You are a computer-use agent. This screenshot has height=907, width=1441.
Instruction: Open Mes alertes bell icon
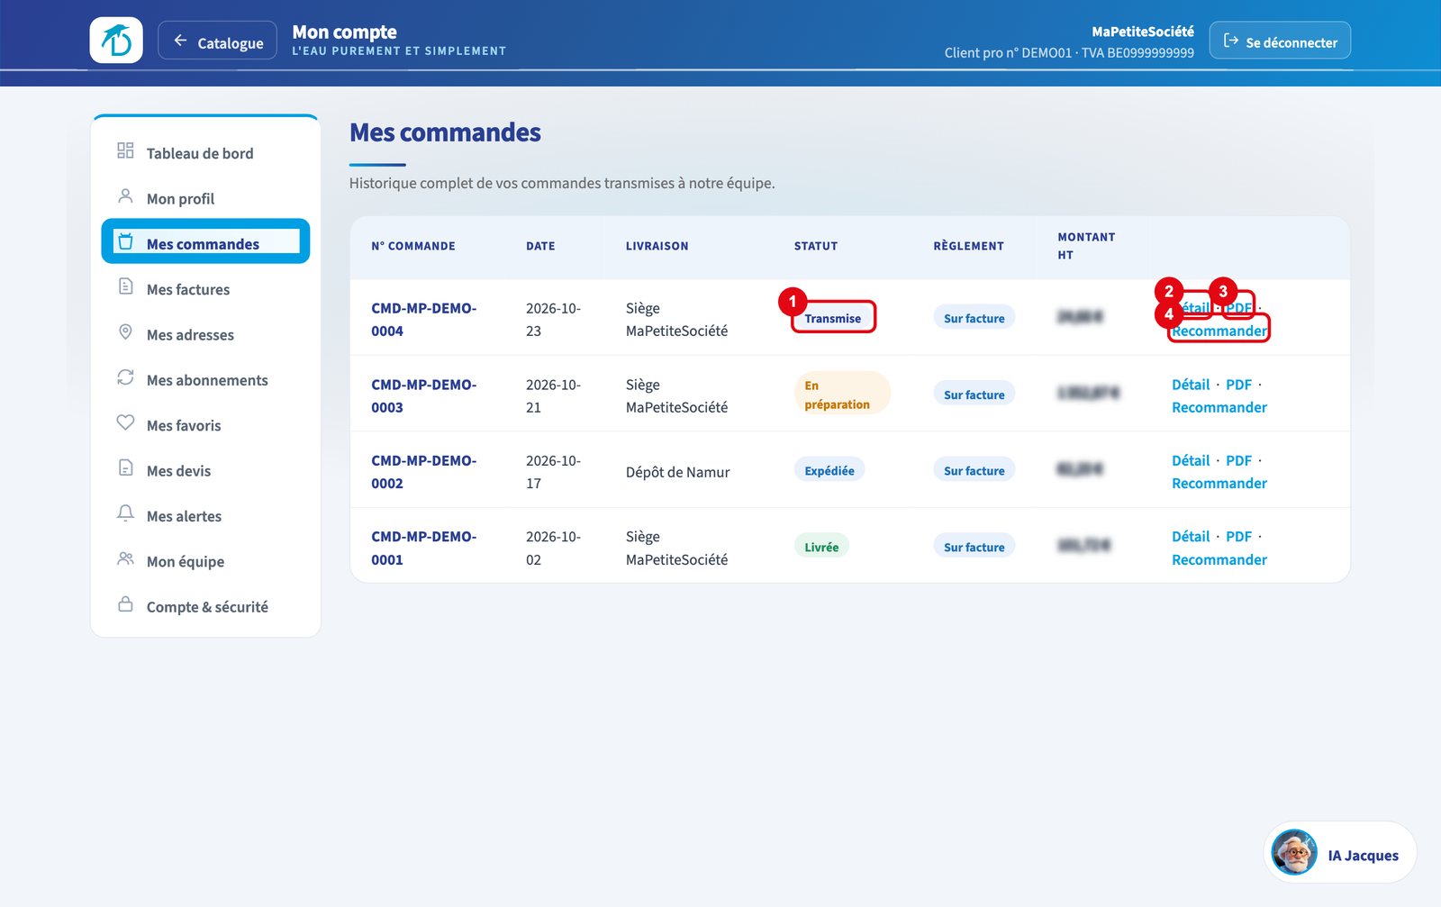tap(125, 512)
